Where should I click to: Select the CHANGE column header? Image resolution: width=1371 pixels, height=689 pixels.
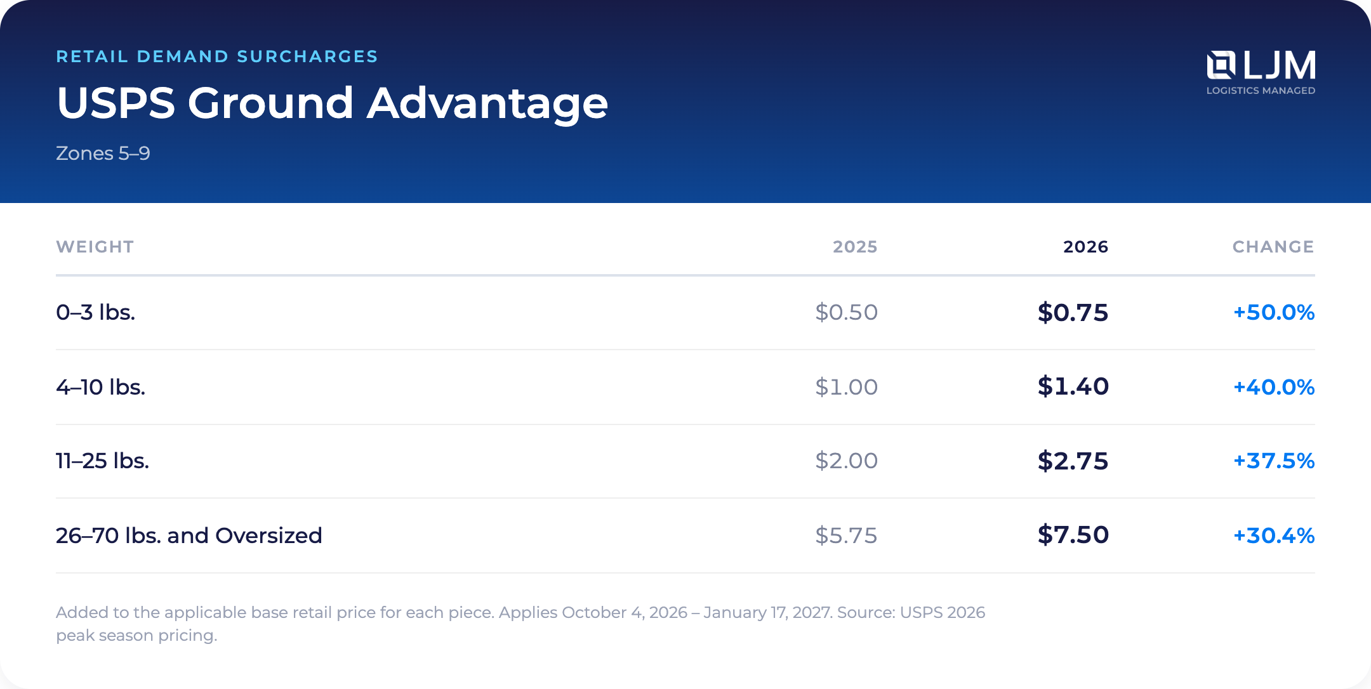tap(1273, 247)
